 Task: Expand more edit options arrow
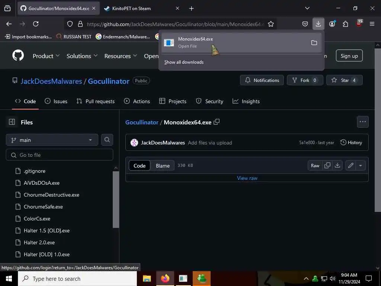pos(361,166)
